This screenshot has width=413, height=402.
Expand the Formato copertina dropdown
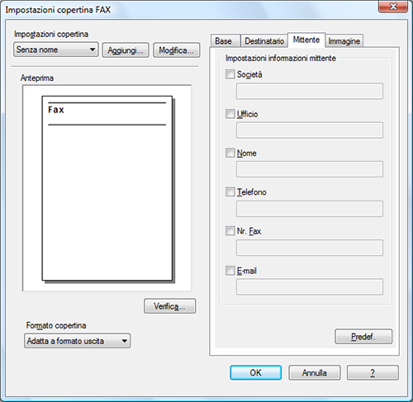tap(77, 341)
